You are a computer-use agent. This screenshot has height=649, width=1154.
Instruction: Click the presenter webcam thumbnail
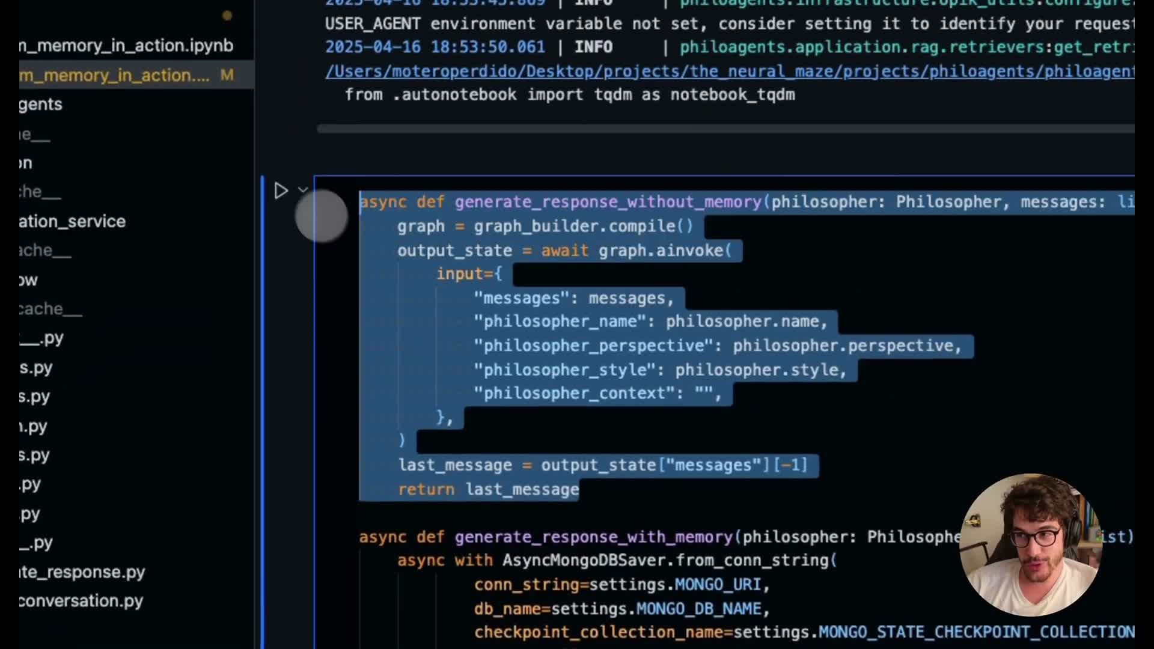click(1030, 545)
